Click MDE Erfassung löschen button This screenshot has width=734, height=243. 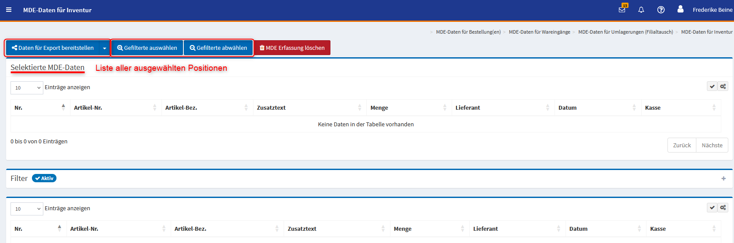tap(292, 48)
